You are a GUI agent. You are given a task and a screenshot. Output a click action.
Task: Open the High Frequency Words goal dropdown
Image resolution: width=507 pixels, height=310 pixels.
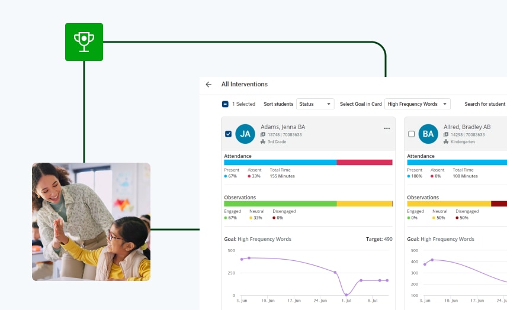(417, 104)
